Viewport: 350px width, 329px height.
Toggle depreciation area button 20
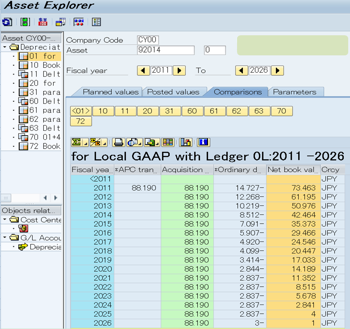pos(148,111)
